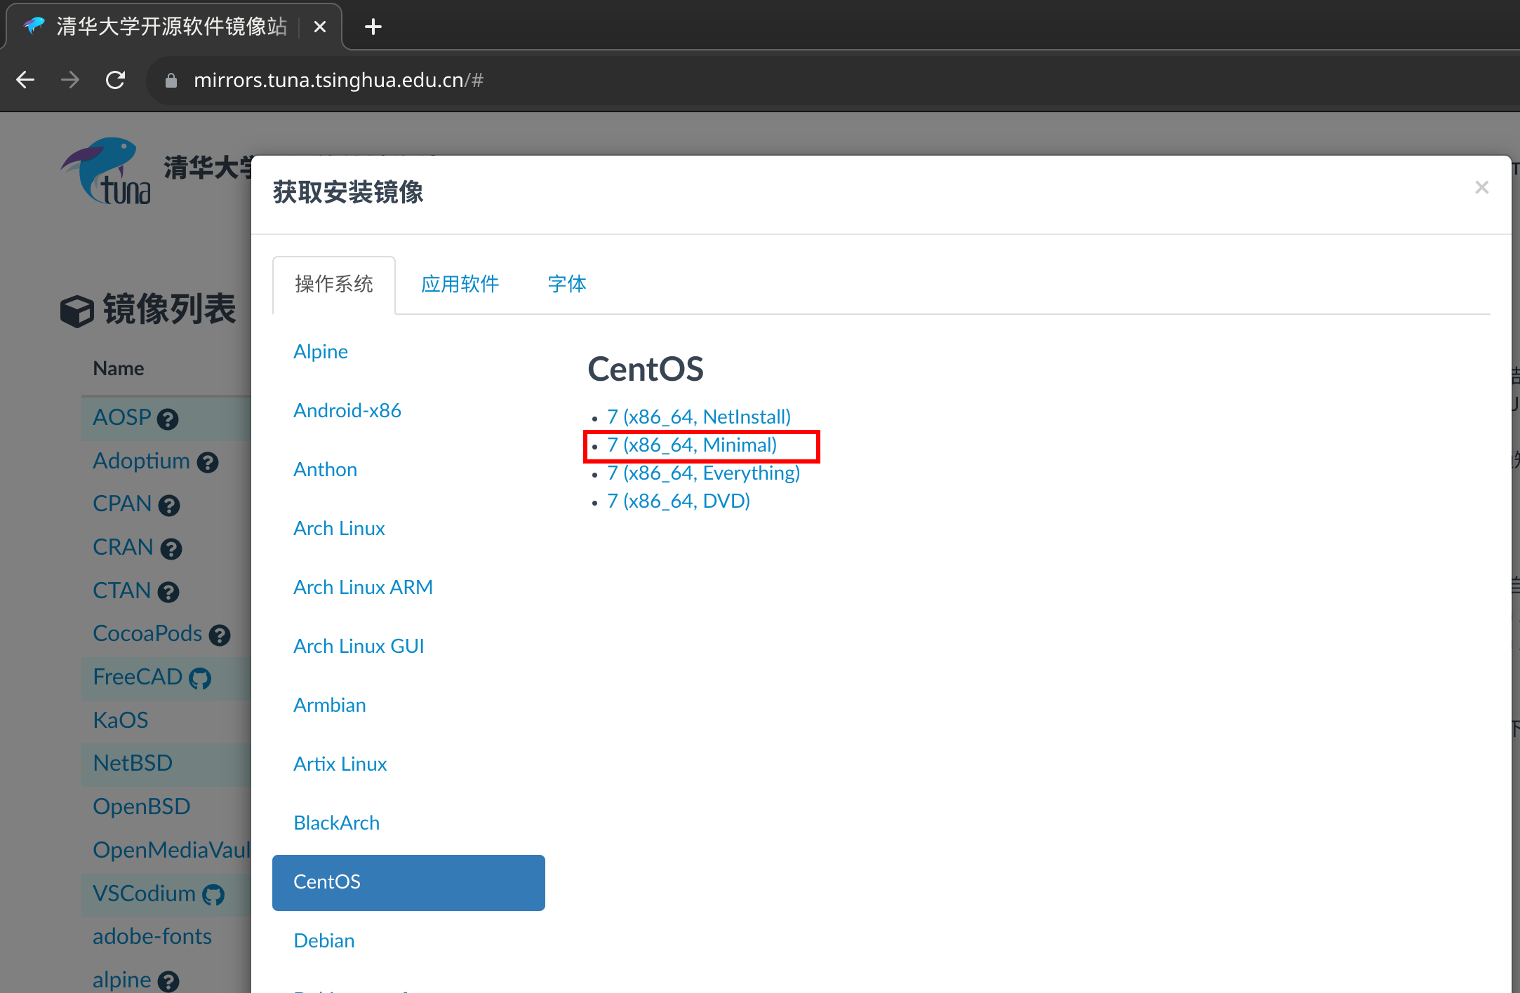This screenshot has width=1520, height=993.
Task: Open the NetBSD mirror link
Action: pyautogui.click(x=133, y=763)
